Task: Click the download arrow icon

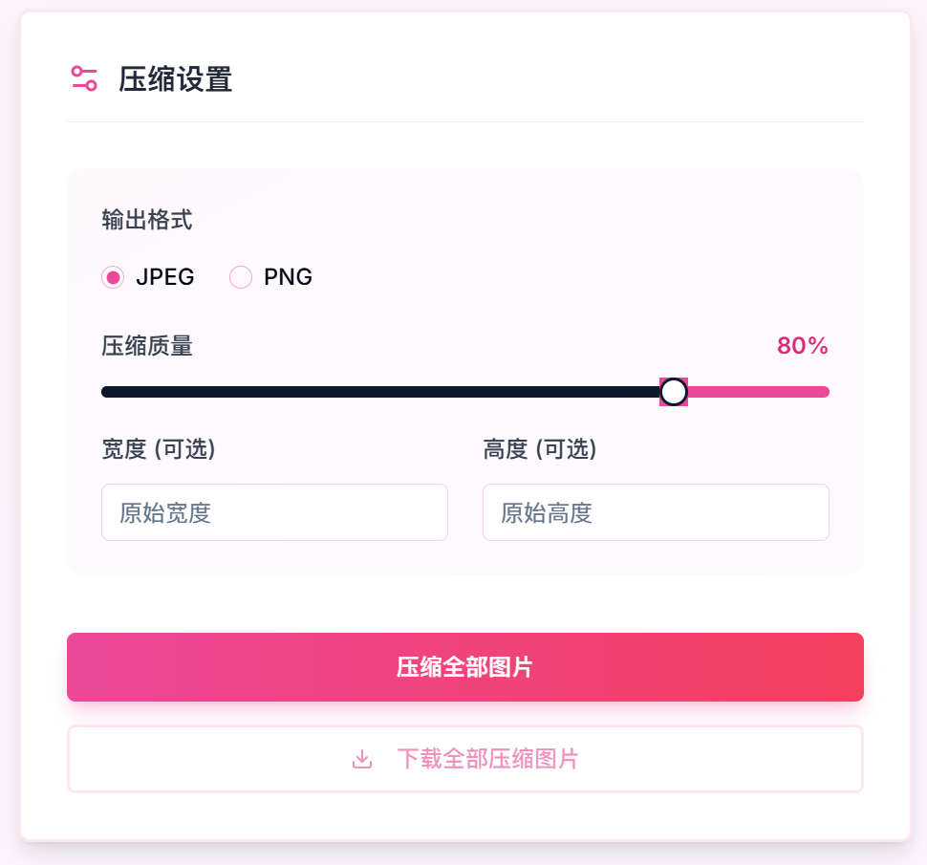Action: (362, 759)
